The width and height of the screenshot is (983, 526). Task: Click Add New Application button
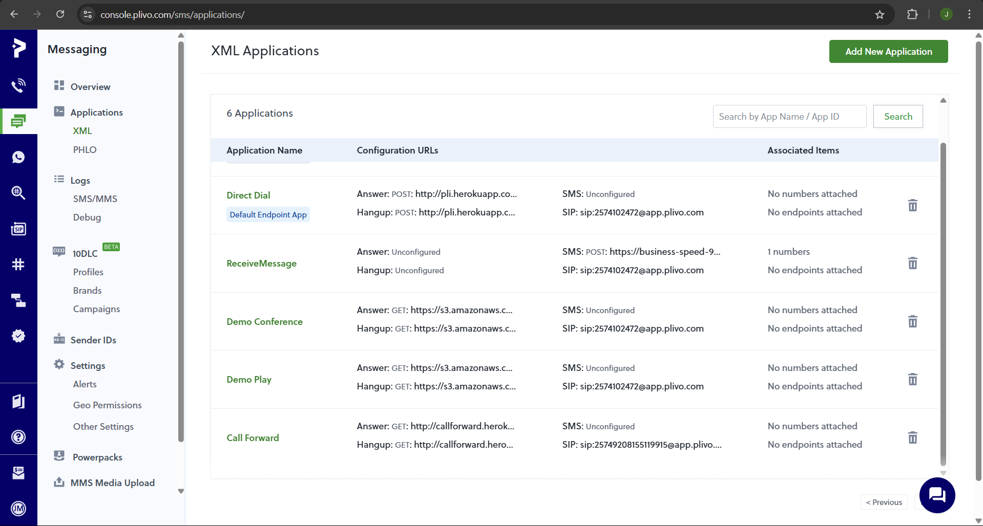pyautogui.click(x=888, y=52)
